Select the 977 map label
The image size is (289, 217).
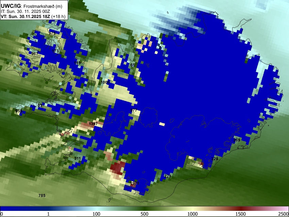click(x=134, y=110)
